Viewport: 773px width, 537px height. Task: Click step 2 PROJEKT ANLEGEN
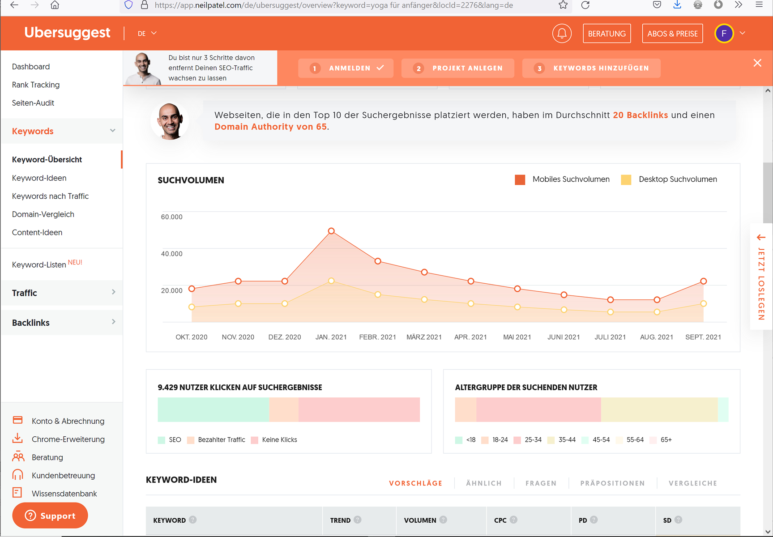coord(457,68)
